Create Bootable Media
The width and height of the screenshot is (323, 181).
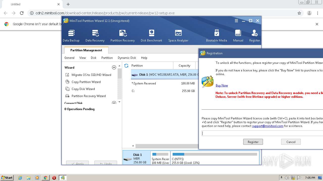click(x=217, y=36)
